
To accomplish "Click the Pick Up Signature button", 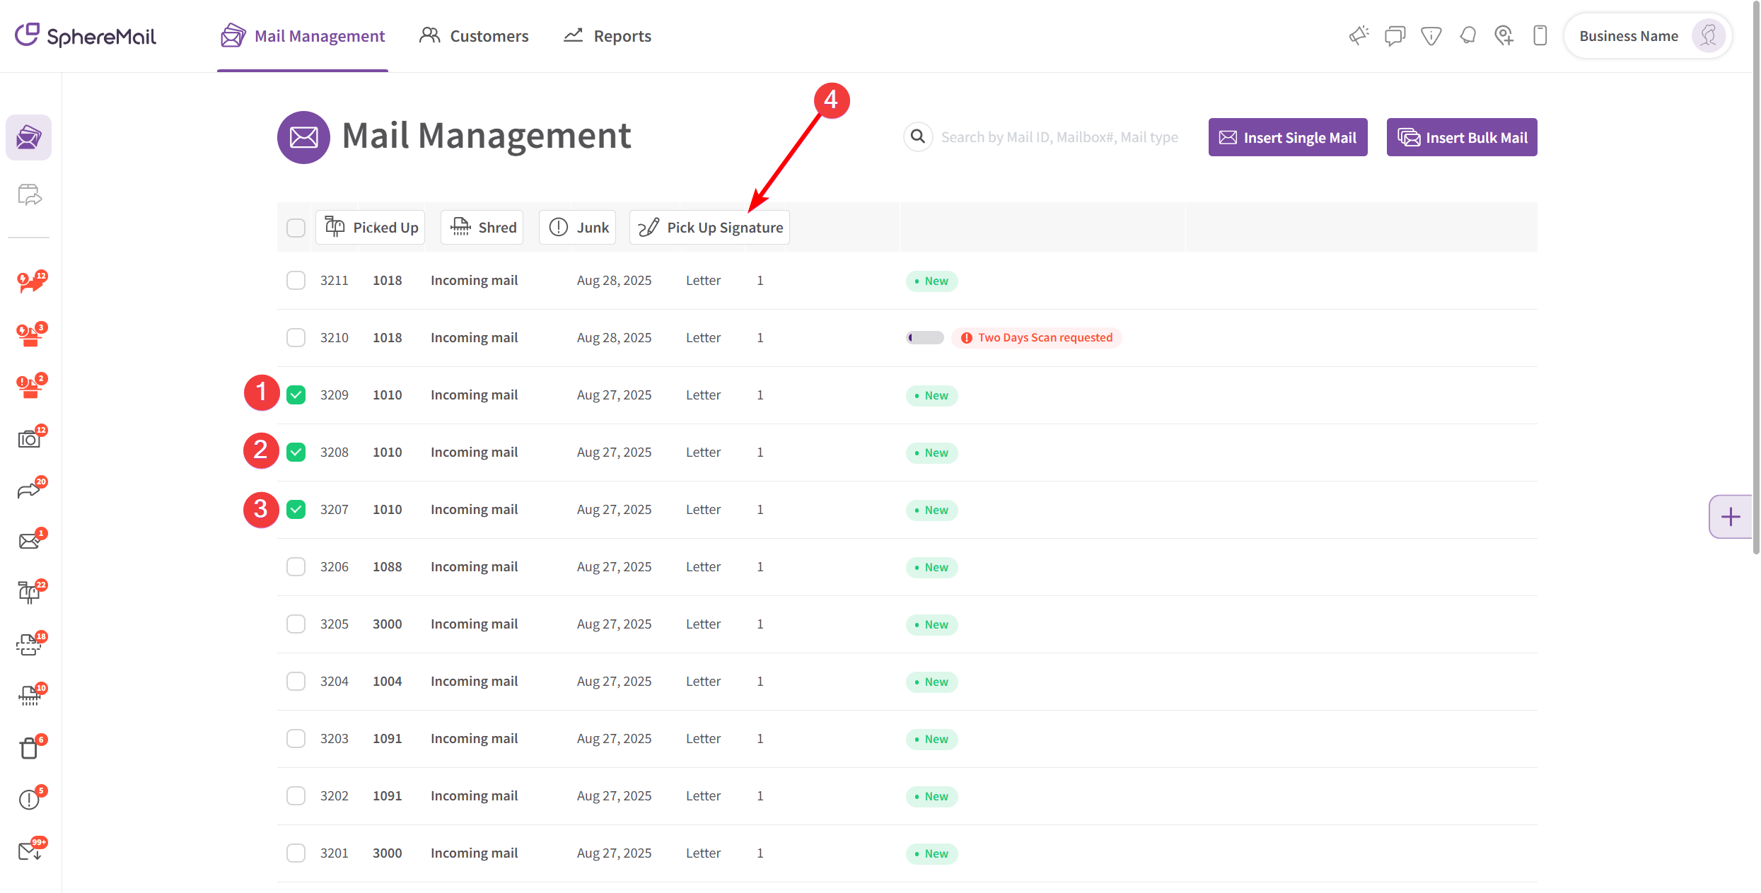I will tap(710, 228).
